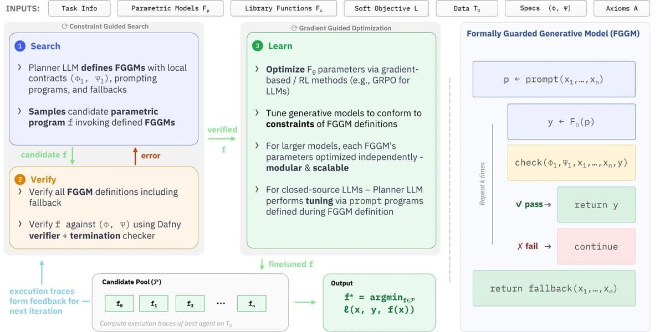Click the blue circled number 1 Search icon
Screen dimensions: 665x332
point(20,46)
